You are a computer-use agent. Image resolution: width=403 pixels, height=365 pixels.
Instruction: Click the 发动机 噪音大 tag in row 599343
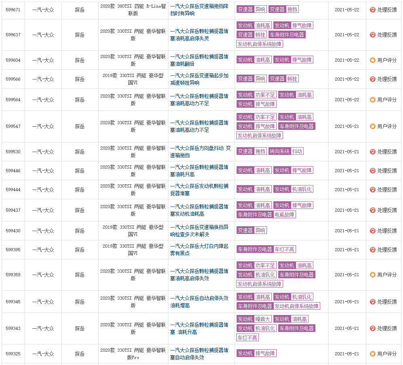point(254,319)
